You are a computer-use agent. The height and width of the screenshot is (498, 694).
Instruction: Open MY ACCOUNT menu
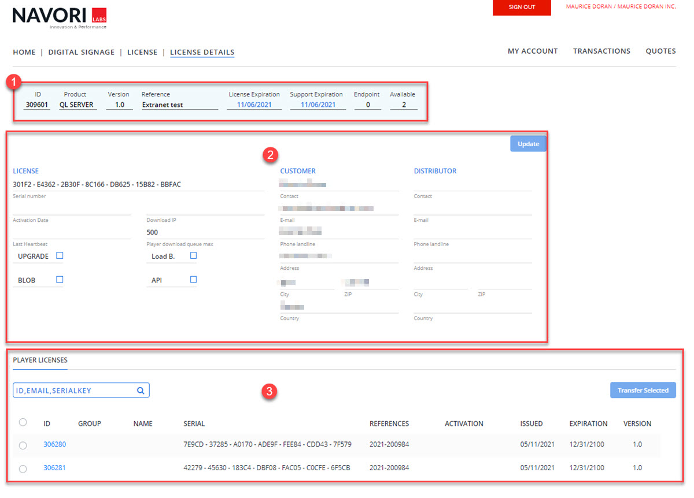[x=533, y=51]
